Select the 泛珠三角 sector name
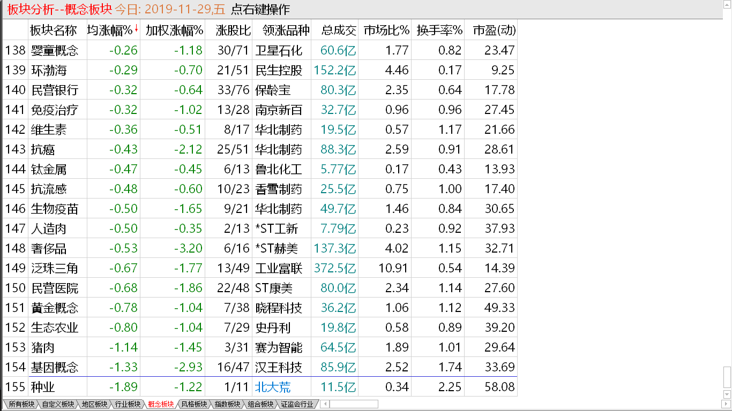The image size is (732, 411). (55, 268)
